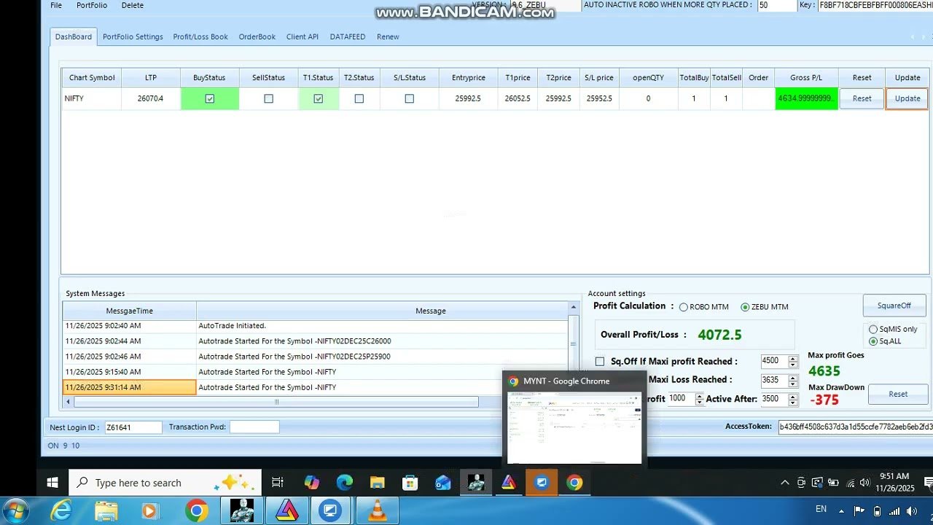Click the Update button in NIFTY row
Image resolution: width=933 pixels, height=525 pixels.
coord(907,98)
